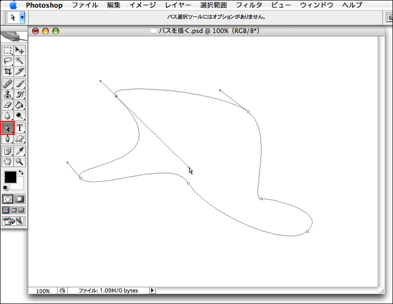Click the 100% zoom level field
Screen dimensions: 393x304
(43, 291)
